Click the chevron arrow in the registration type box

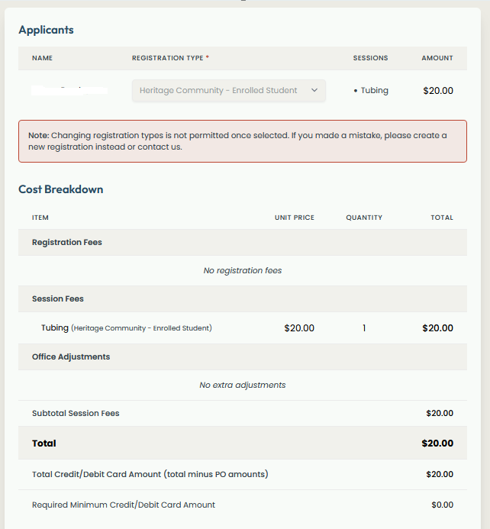314,91
